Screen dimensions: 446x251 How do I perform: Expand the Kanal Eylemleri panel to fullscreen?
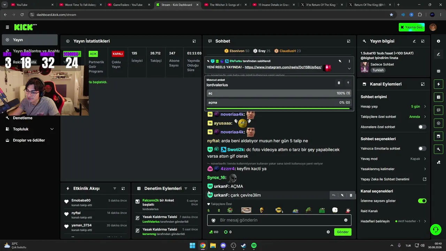pos(423,84)
